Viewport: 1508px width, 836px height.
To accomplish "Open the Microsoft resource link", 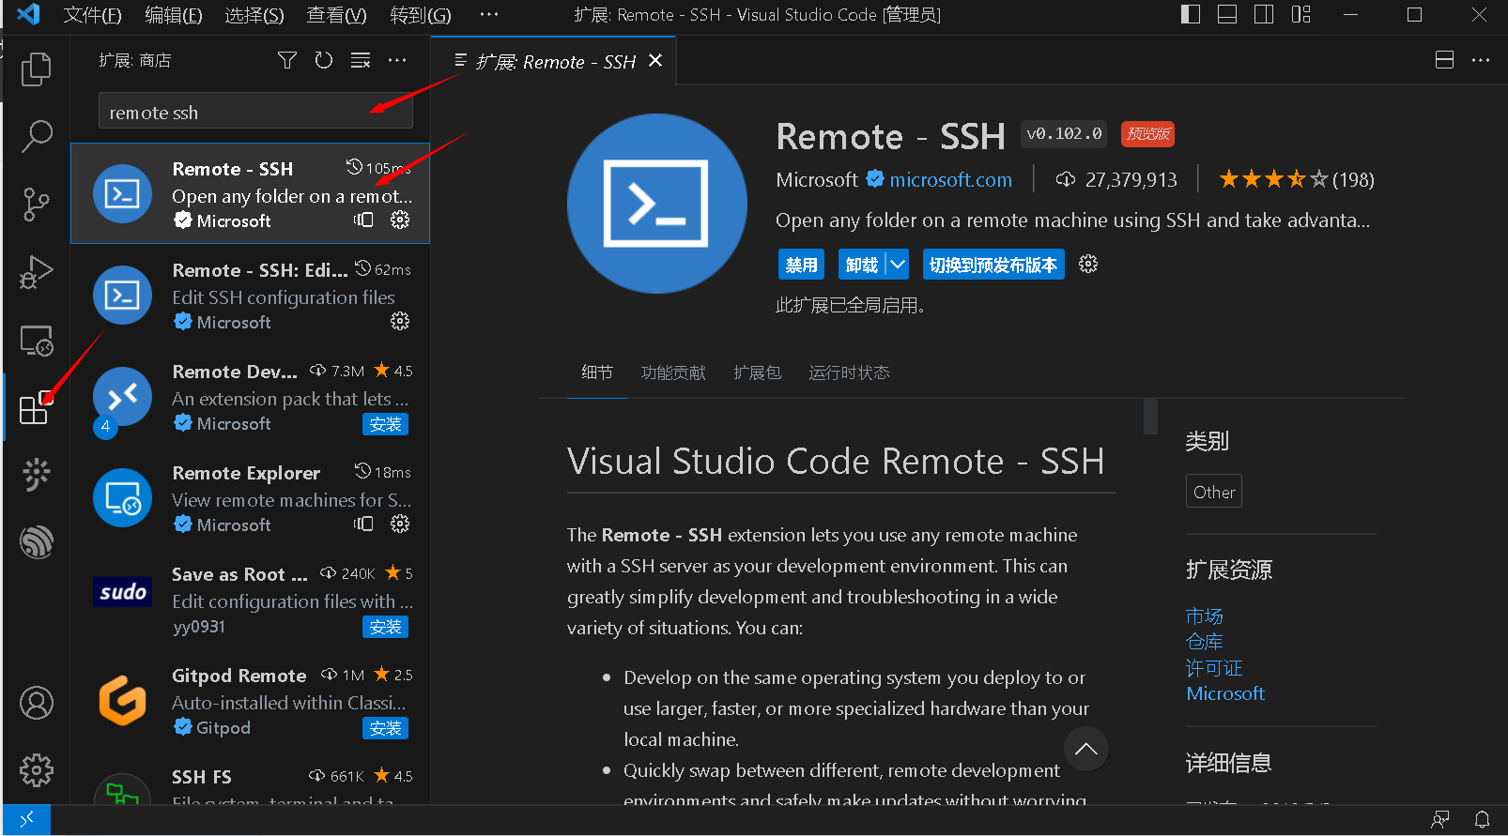I will click(1224, 693).
